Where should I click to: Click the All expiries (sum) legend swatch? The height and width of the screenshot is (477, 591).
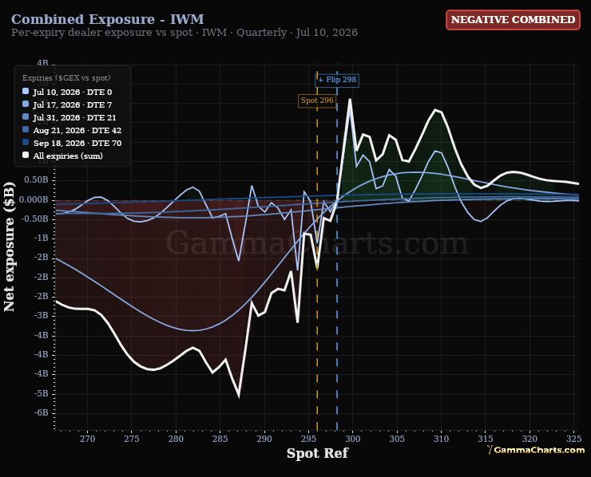(26, 155)
